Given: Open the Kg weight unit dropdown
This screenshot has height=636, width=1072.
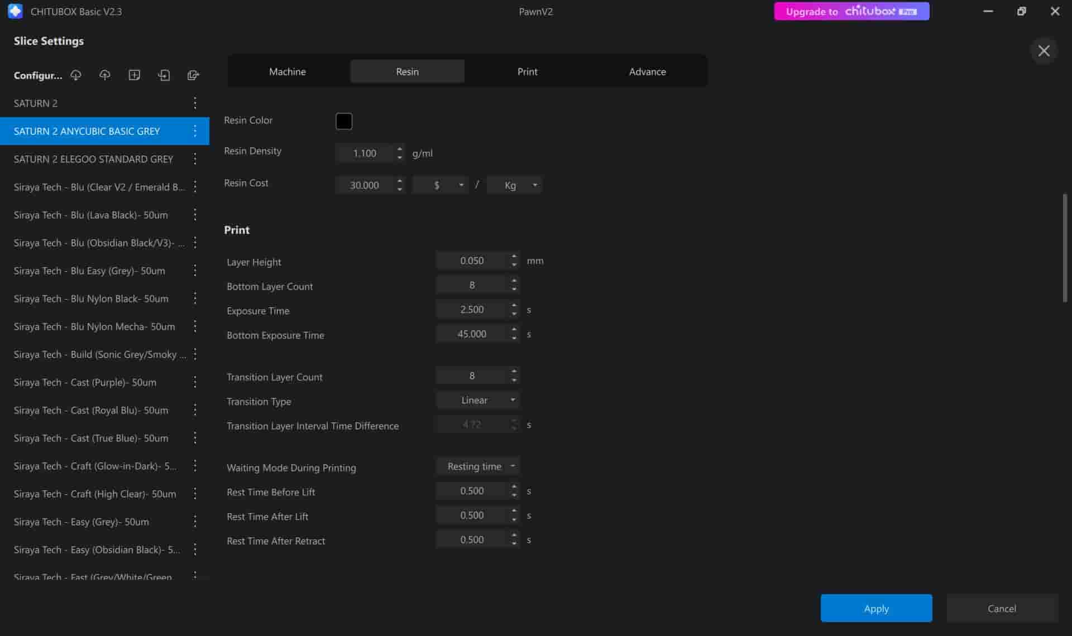Looking at the screenshot, I should click(514, 185).
